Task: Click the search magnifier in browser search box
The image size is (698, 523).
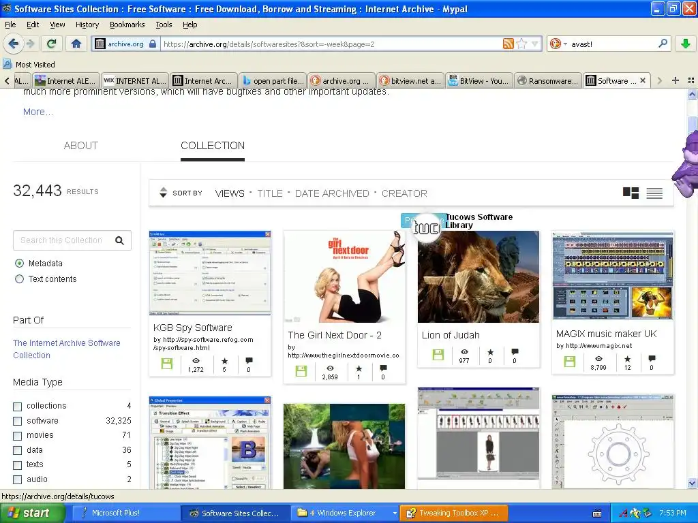Action: [x=663, y=44]
